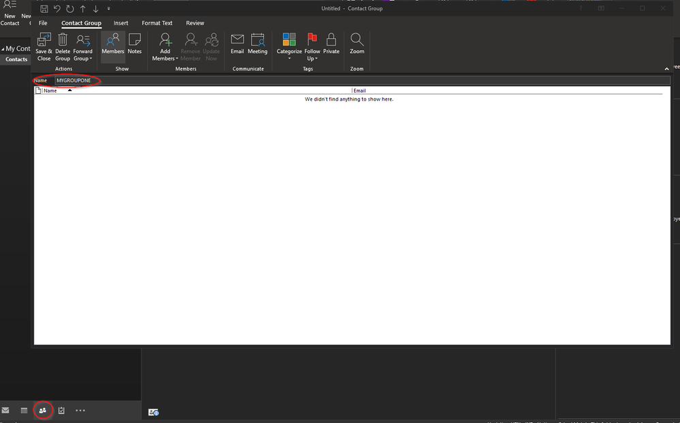Switch to the Insert ribbon tab
Screen dimensions: 680x423
click(x=120, y=22)
